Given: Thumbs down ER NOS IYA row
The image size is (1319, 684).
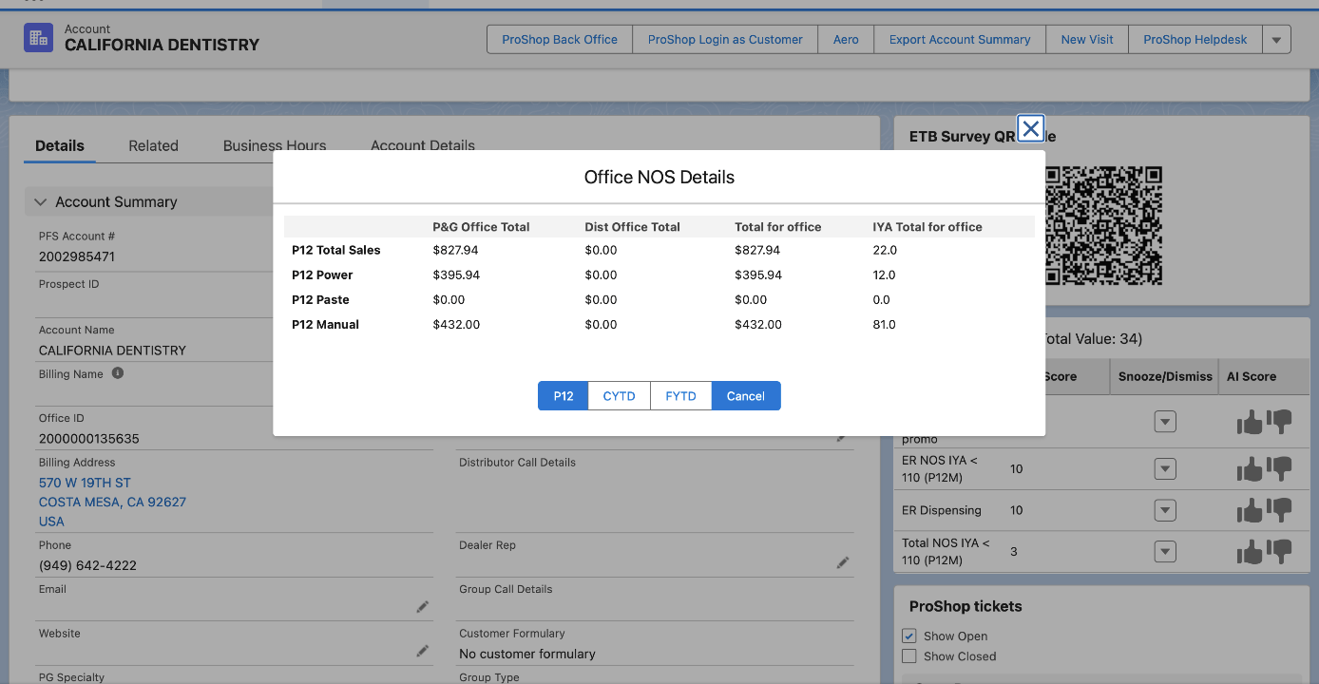Looking at the screenshot, I should [1280, 468].
